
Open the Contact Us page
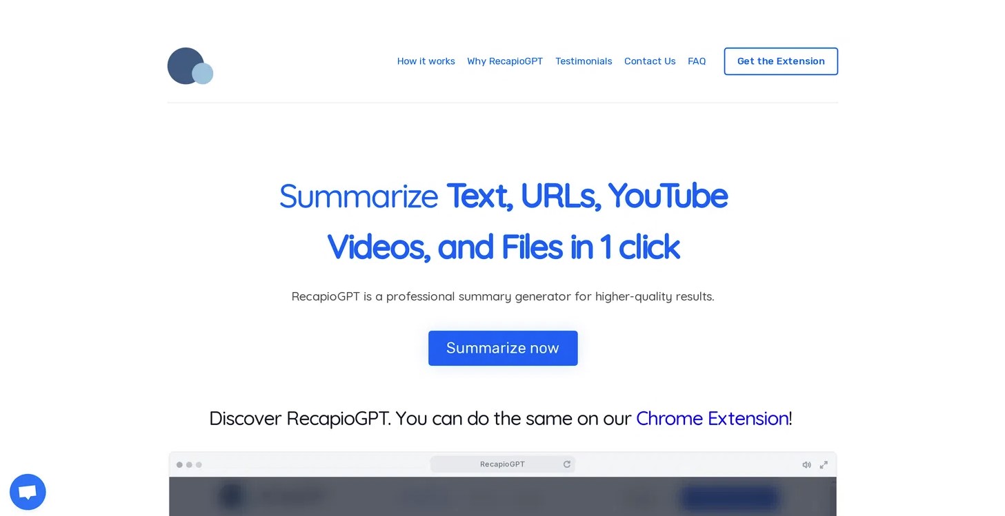pos(650,61)
